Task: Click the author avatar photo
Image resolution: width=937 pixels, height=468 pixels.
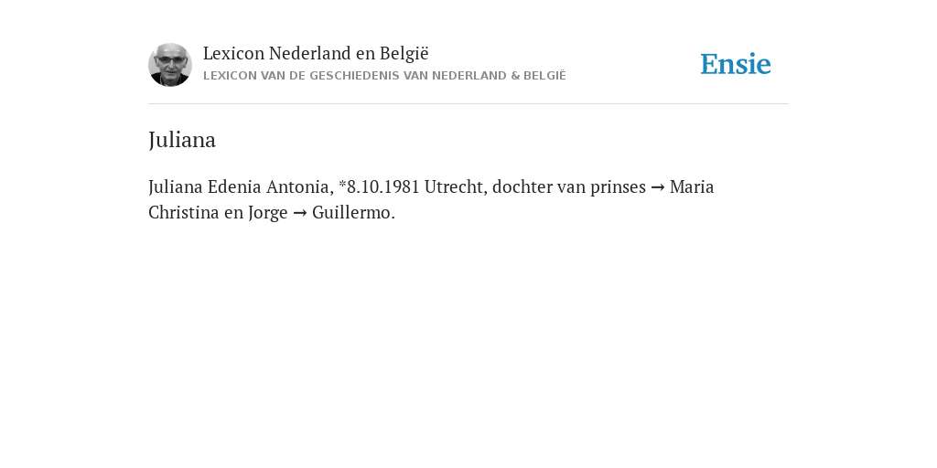Action: click(x=169, y=65)
